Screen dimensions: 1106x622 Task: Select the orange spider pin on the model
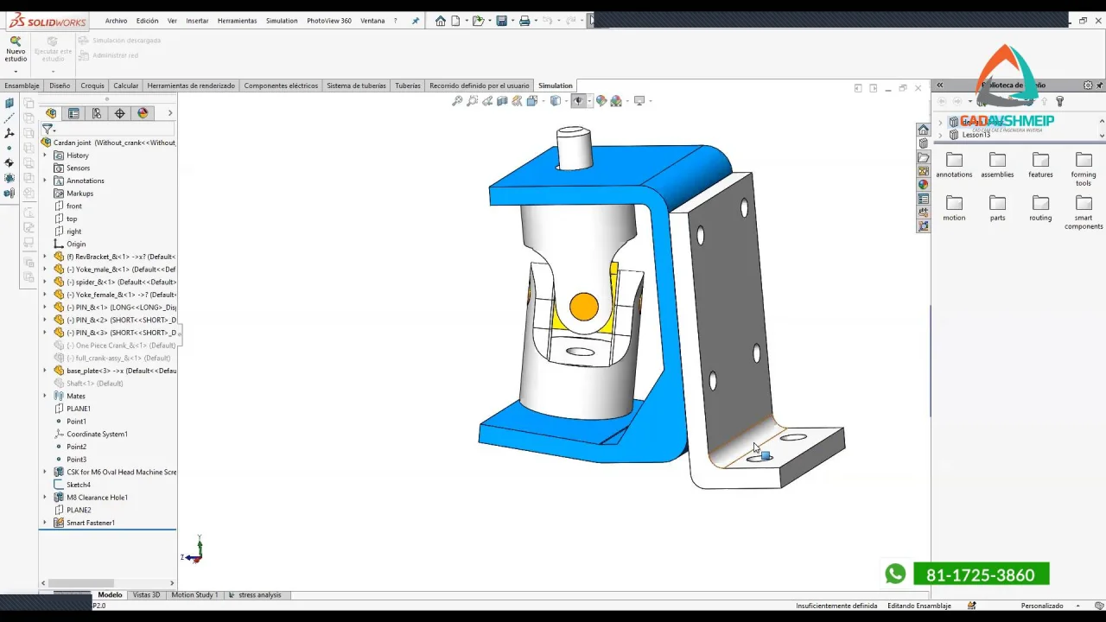(584, 307)
